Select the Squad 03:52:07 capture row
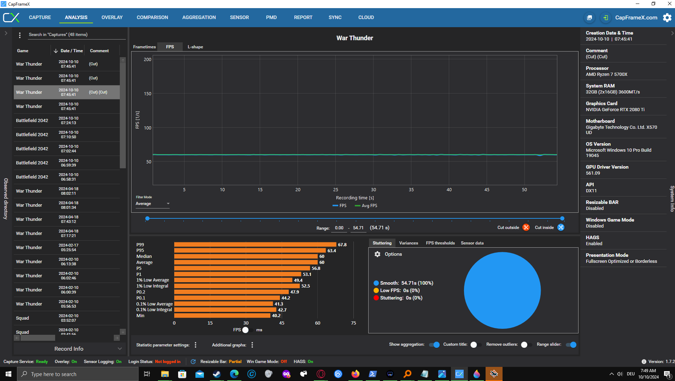 tap(67, 318)
